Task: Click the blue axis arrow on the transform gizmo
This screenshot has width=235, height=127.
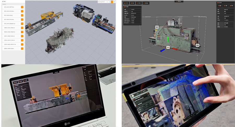Action: [162, 49]
